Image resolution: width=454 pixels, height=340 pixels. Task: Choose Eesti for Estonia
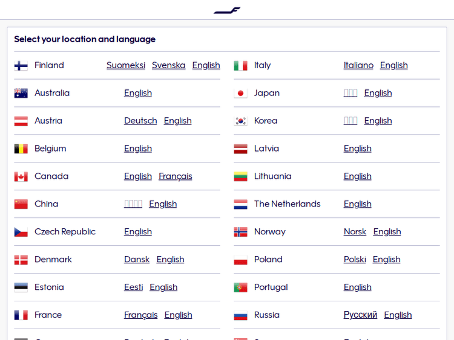(x=134, y=287)
